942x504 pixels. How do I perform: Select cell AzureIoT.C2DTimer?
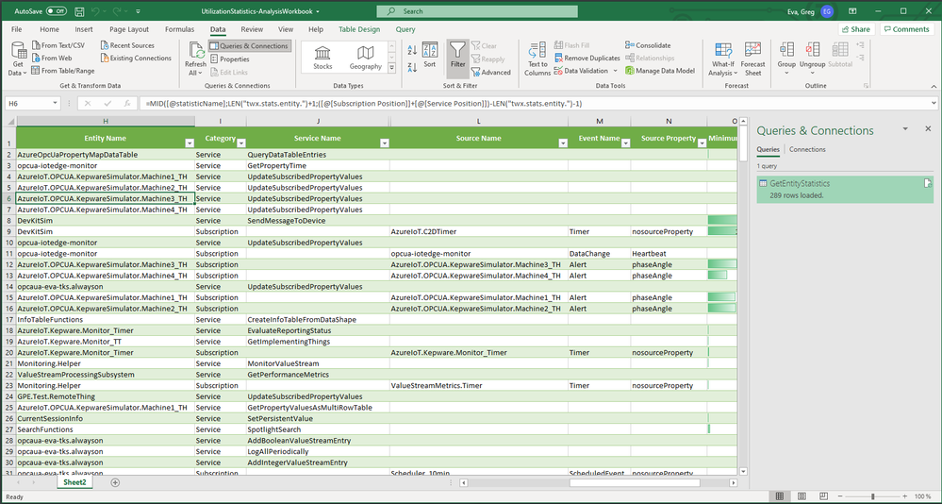(x=478, y=231)
